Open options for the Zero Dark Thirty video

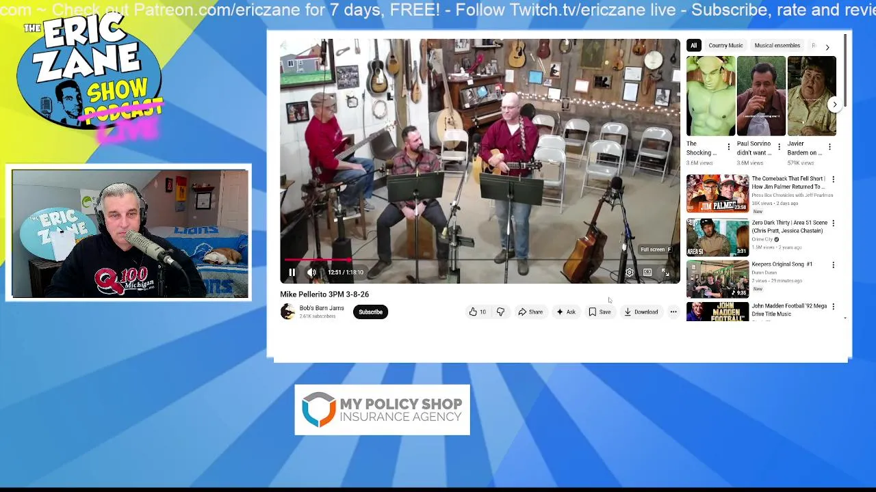833,223
